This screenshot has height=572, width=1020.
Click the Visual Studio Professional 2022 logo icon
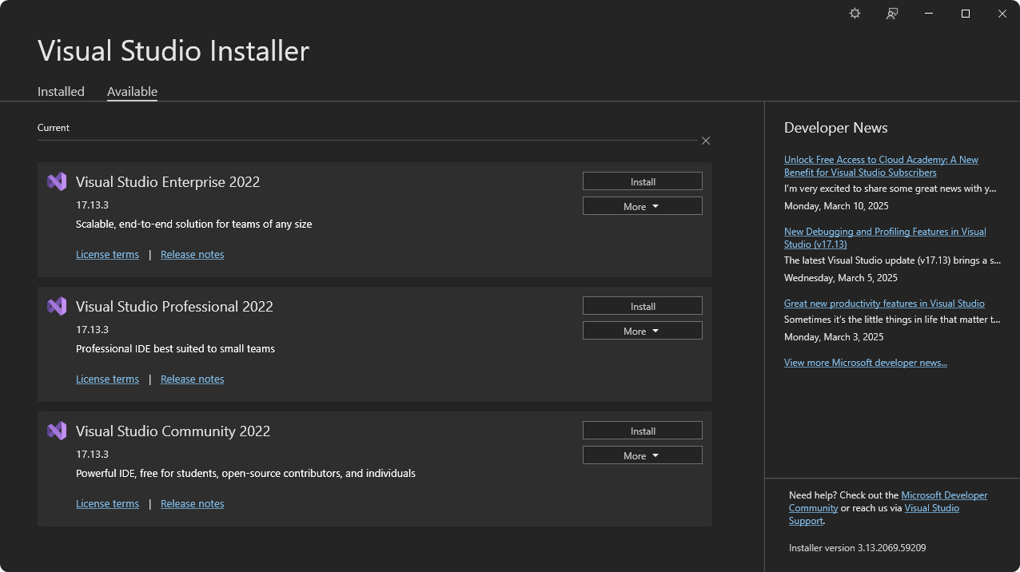[x=57, y=306]
